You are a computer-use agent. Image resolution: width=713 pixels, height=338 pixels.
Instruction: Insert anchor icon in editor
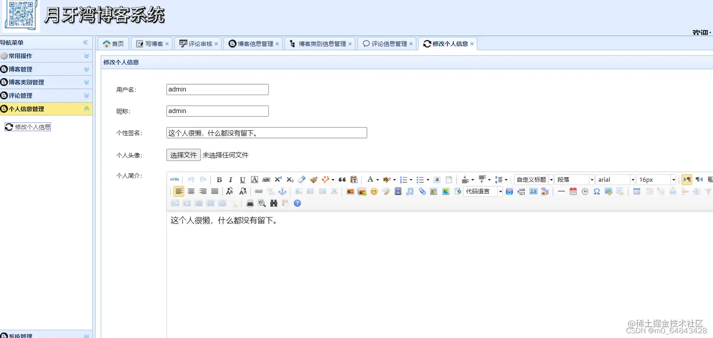point(282,192)
